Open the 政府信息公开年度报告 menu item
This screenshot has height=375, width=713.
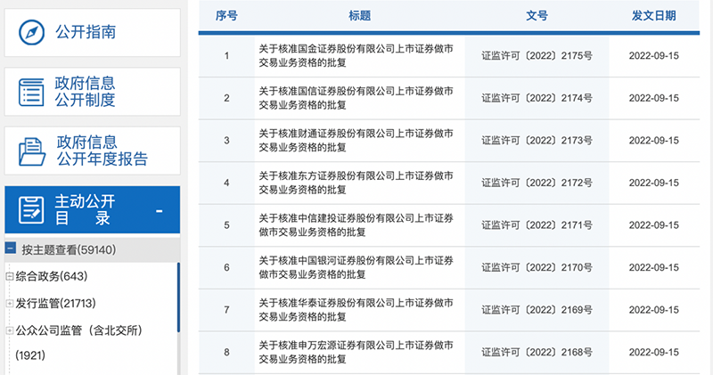click(x=92, y=151)
